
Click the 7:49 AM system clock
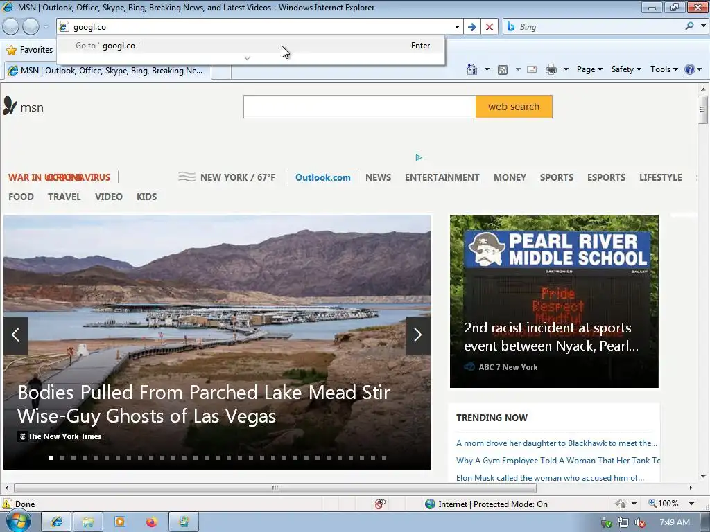click(674, 522)
